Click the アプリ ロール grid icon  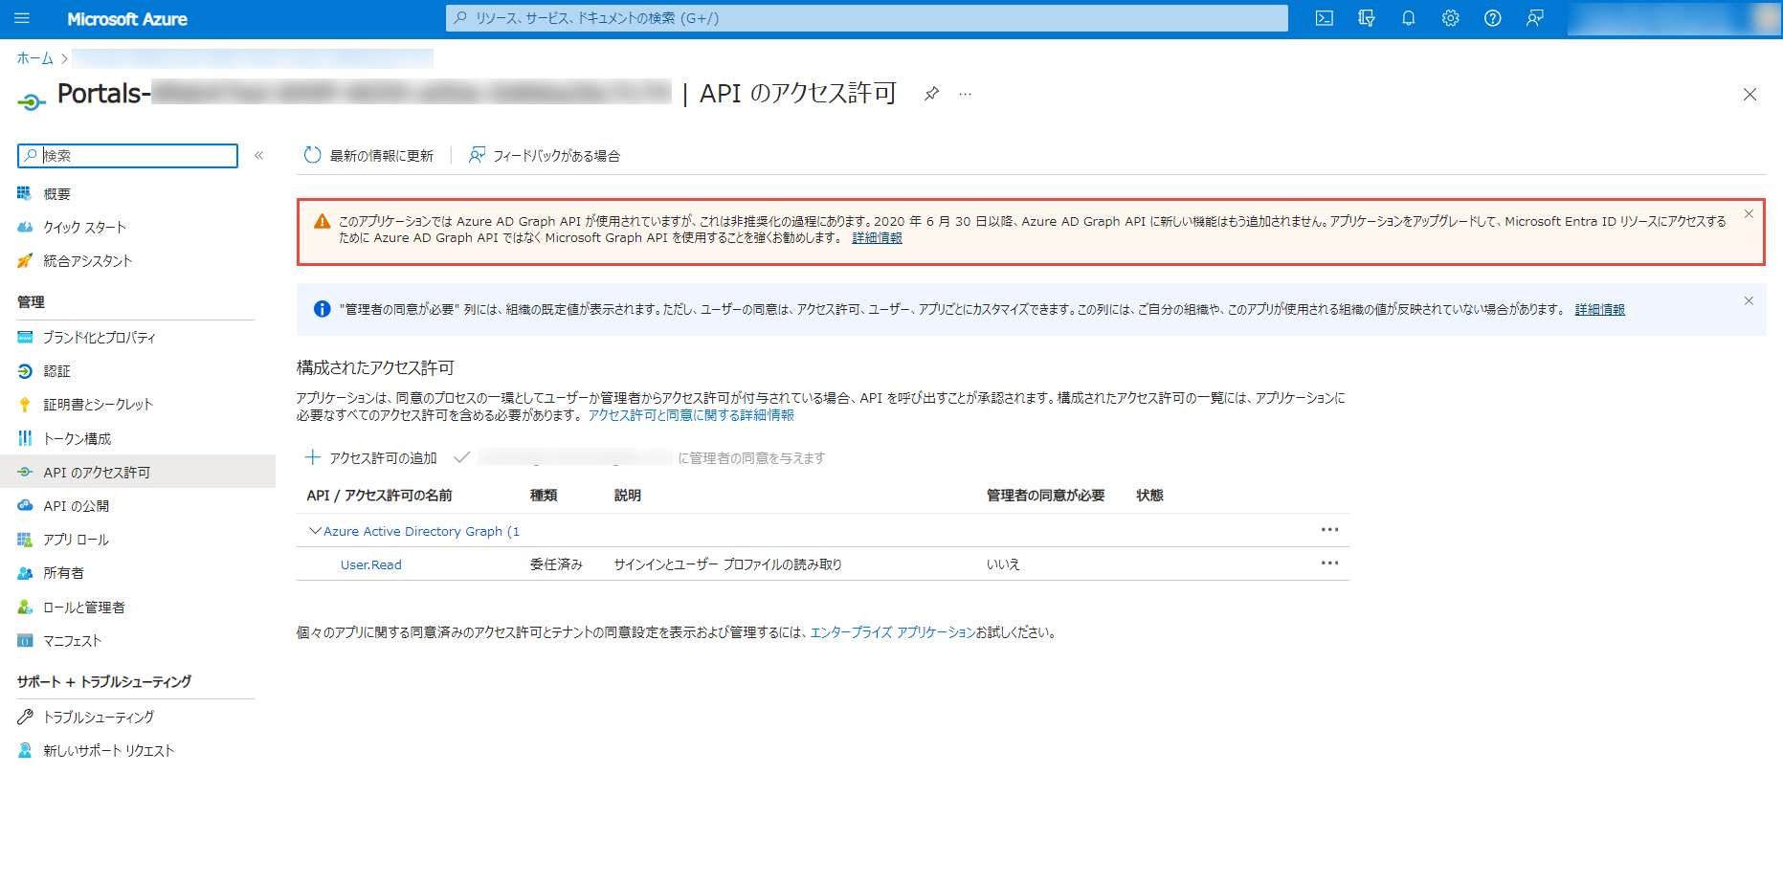(25, 540)
